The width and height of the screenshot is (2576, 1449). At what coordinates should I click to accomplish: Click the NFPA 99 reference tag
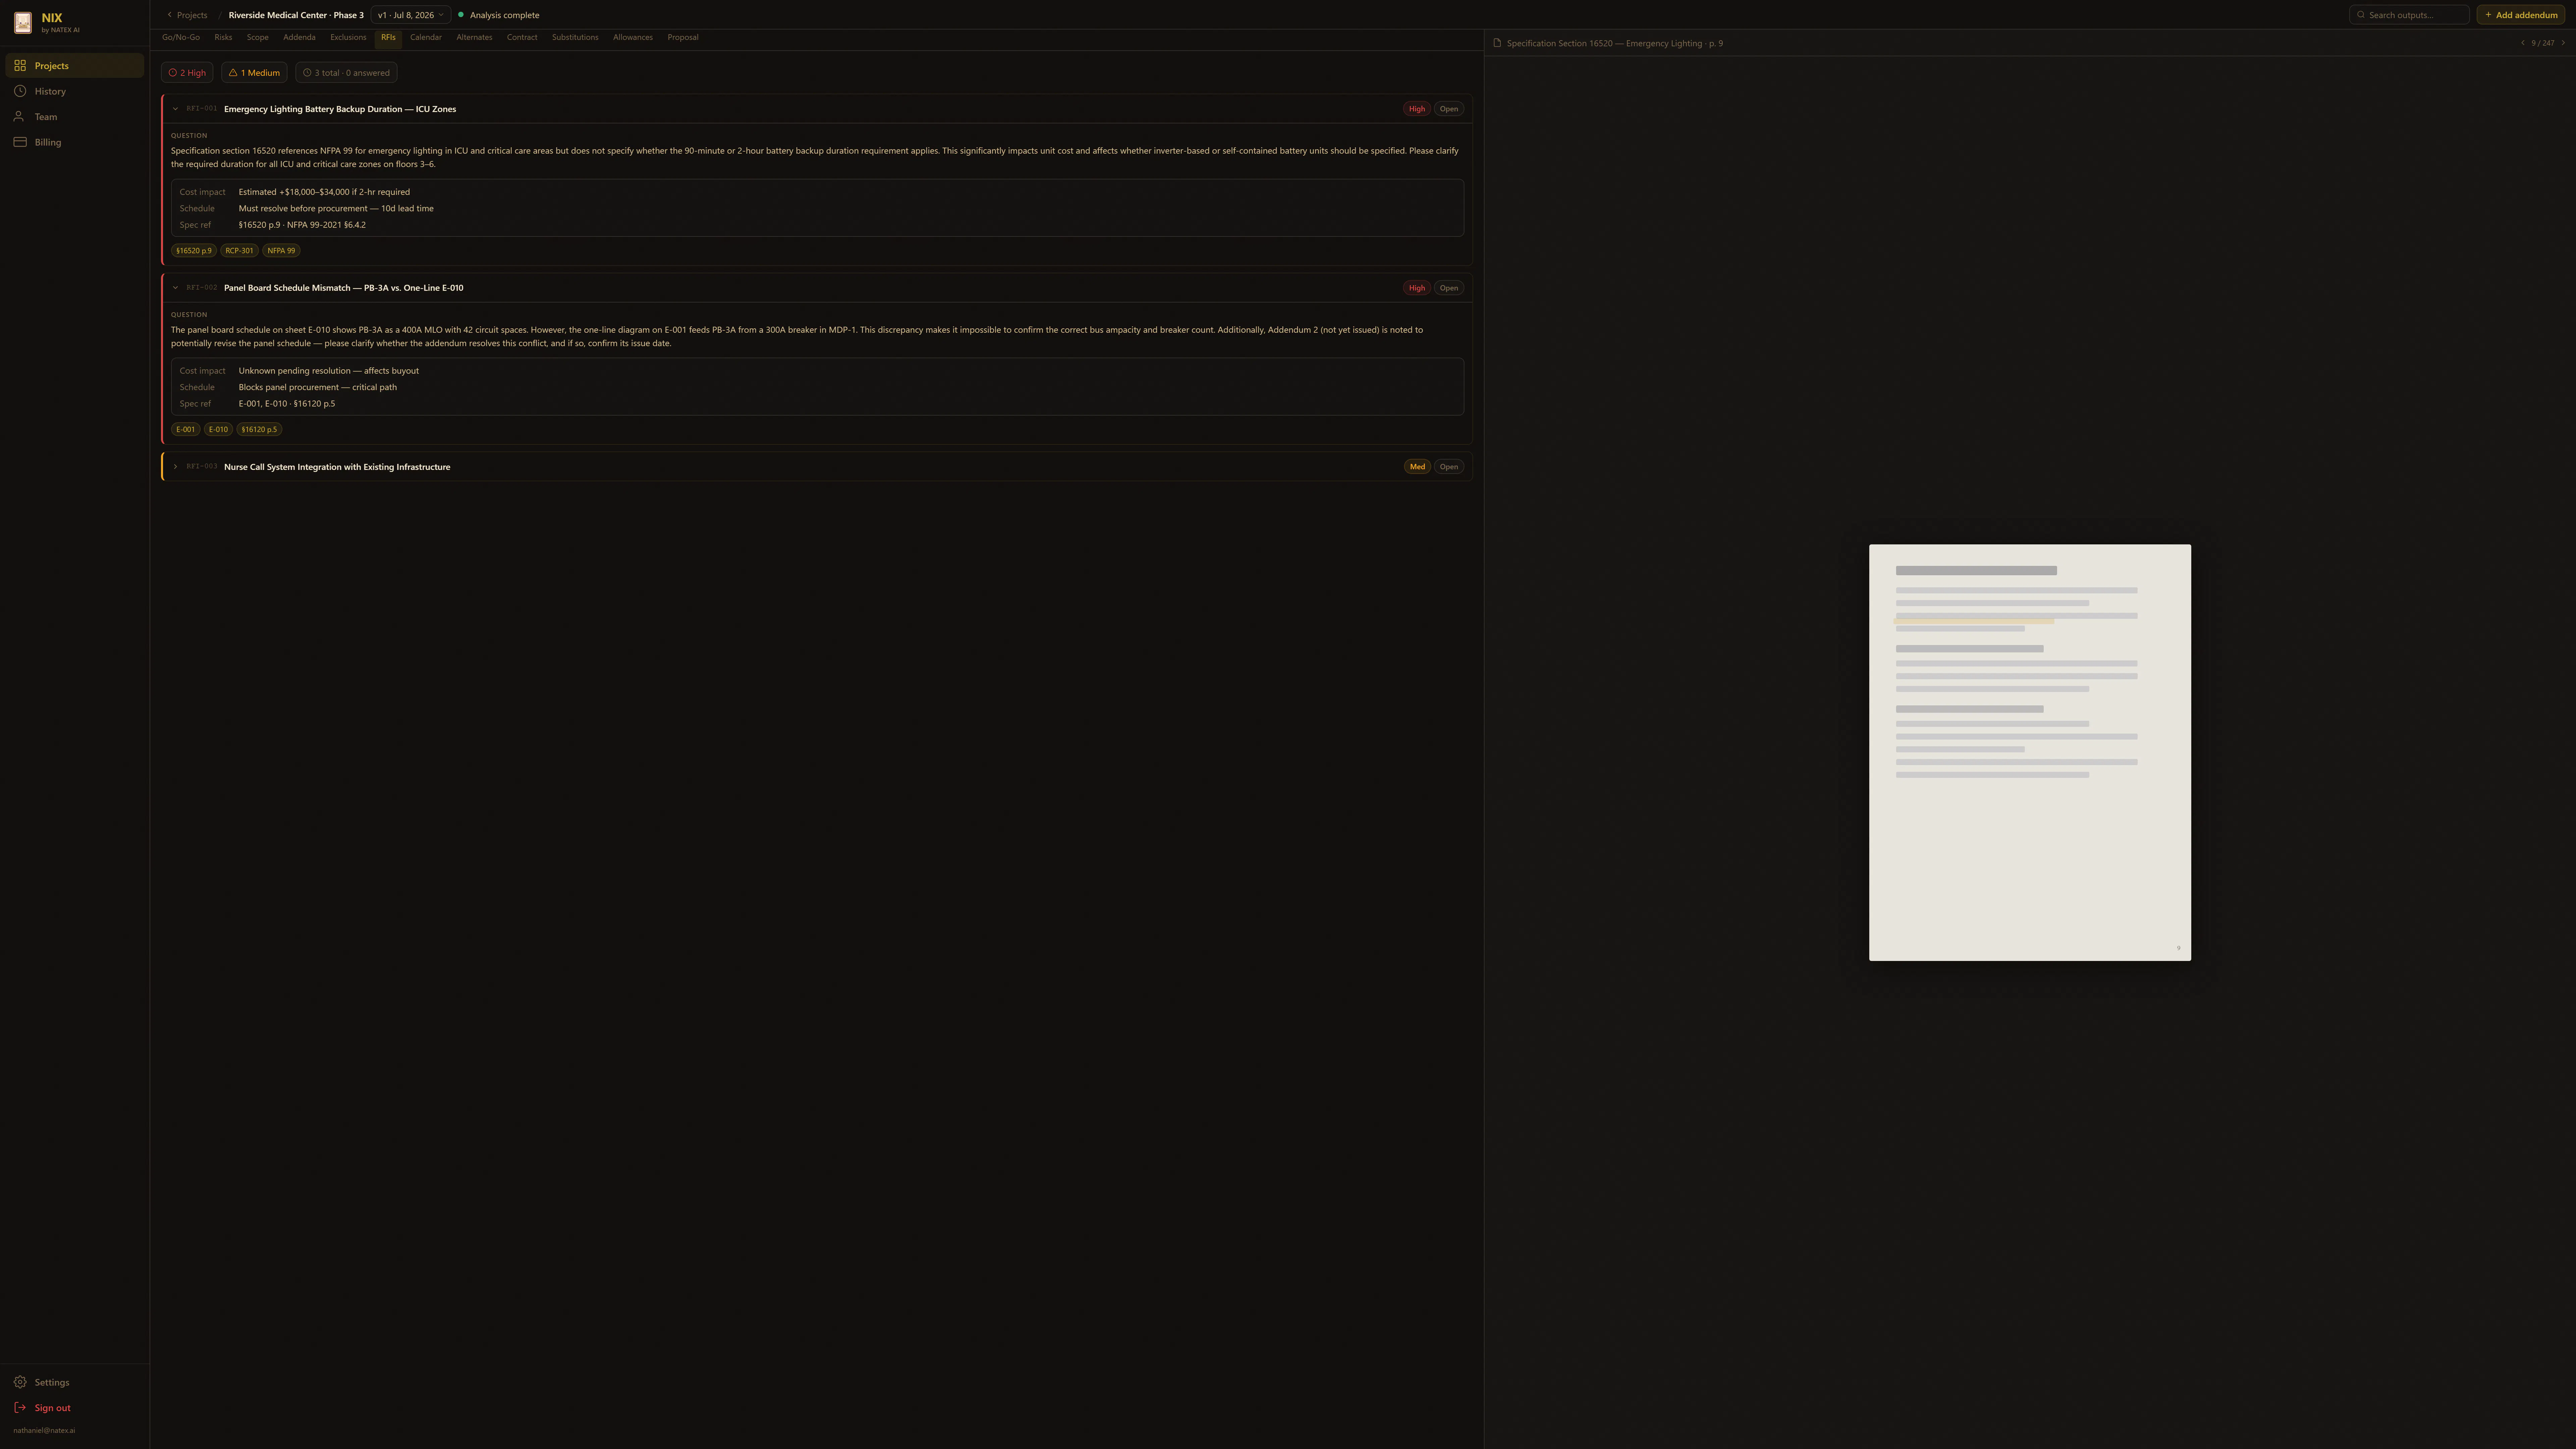(281, 251)
